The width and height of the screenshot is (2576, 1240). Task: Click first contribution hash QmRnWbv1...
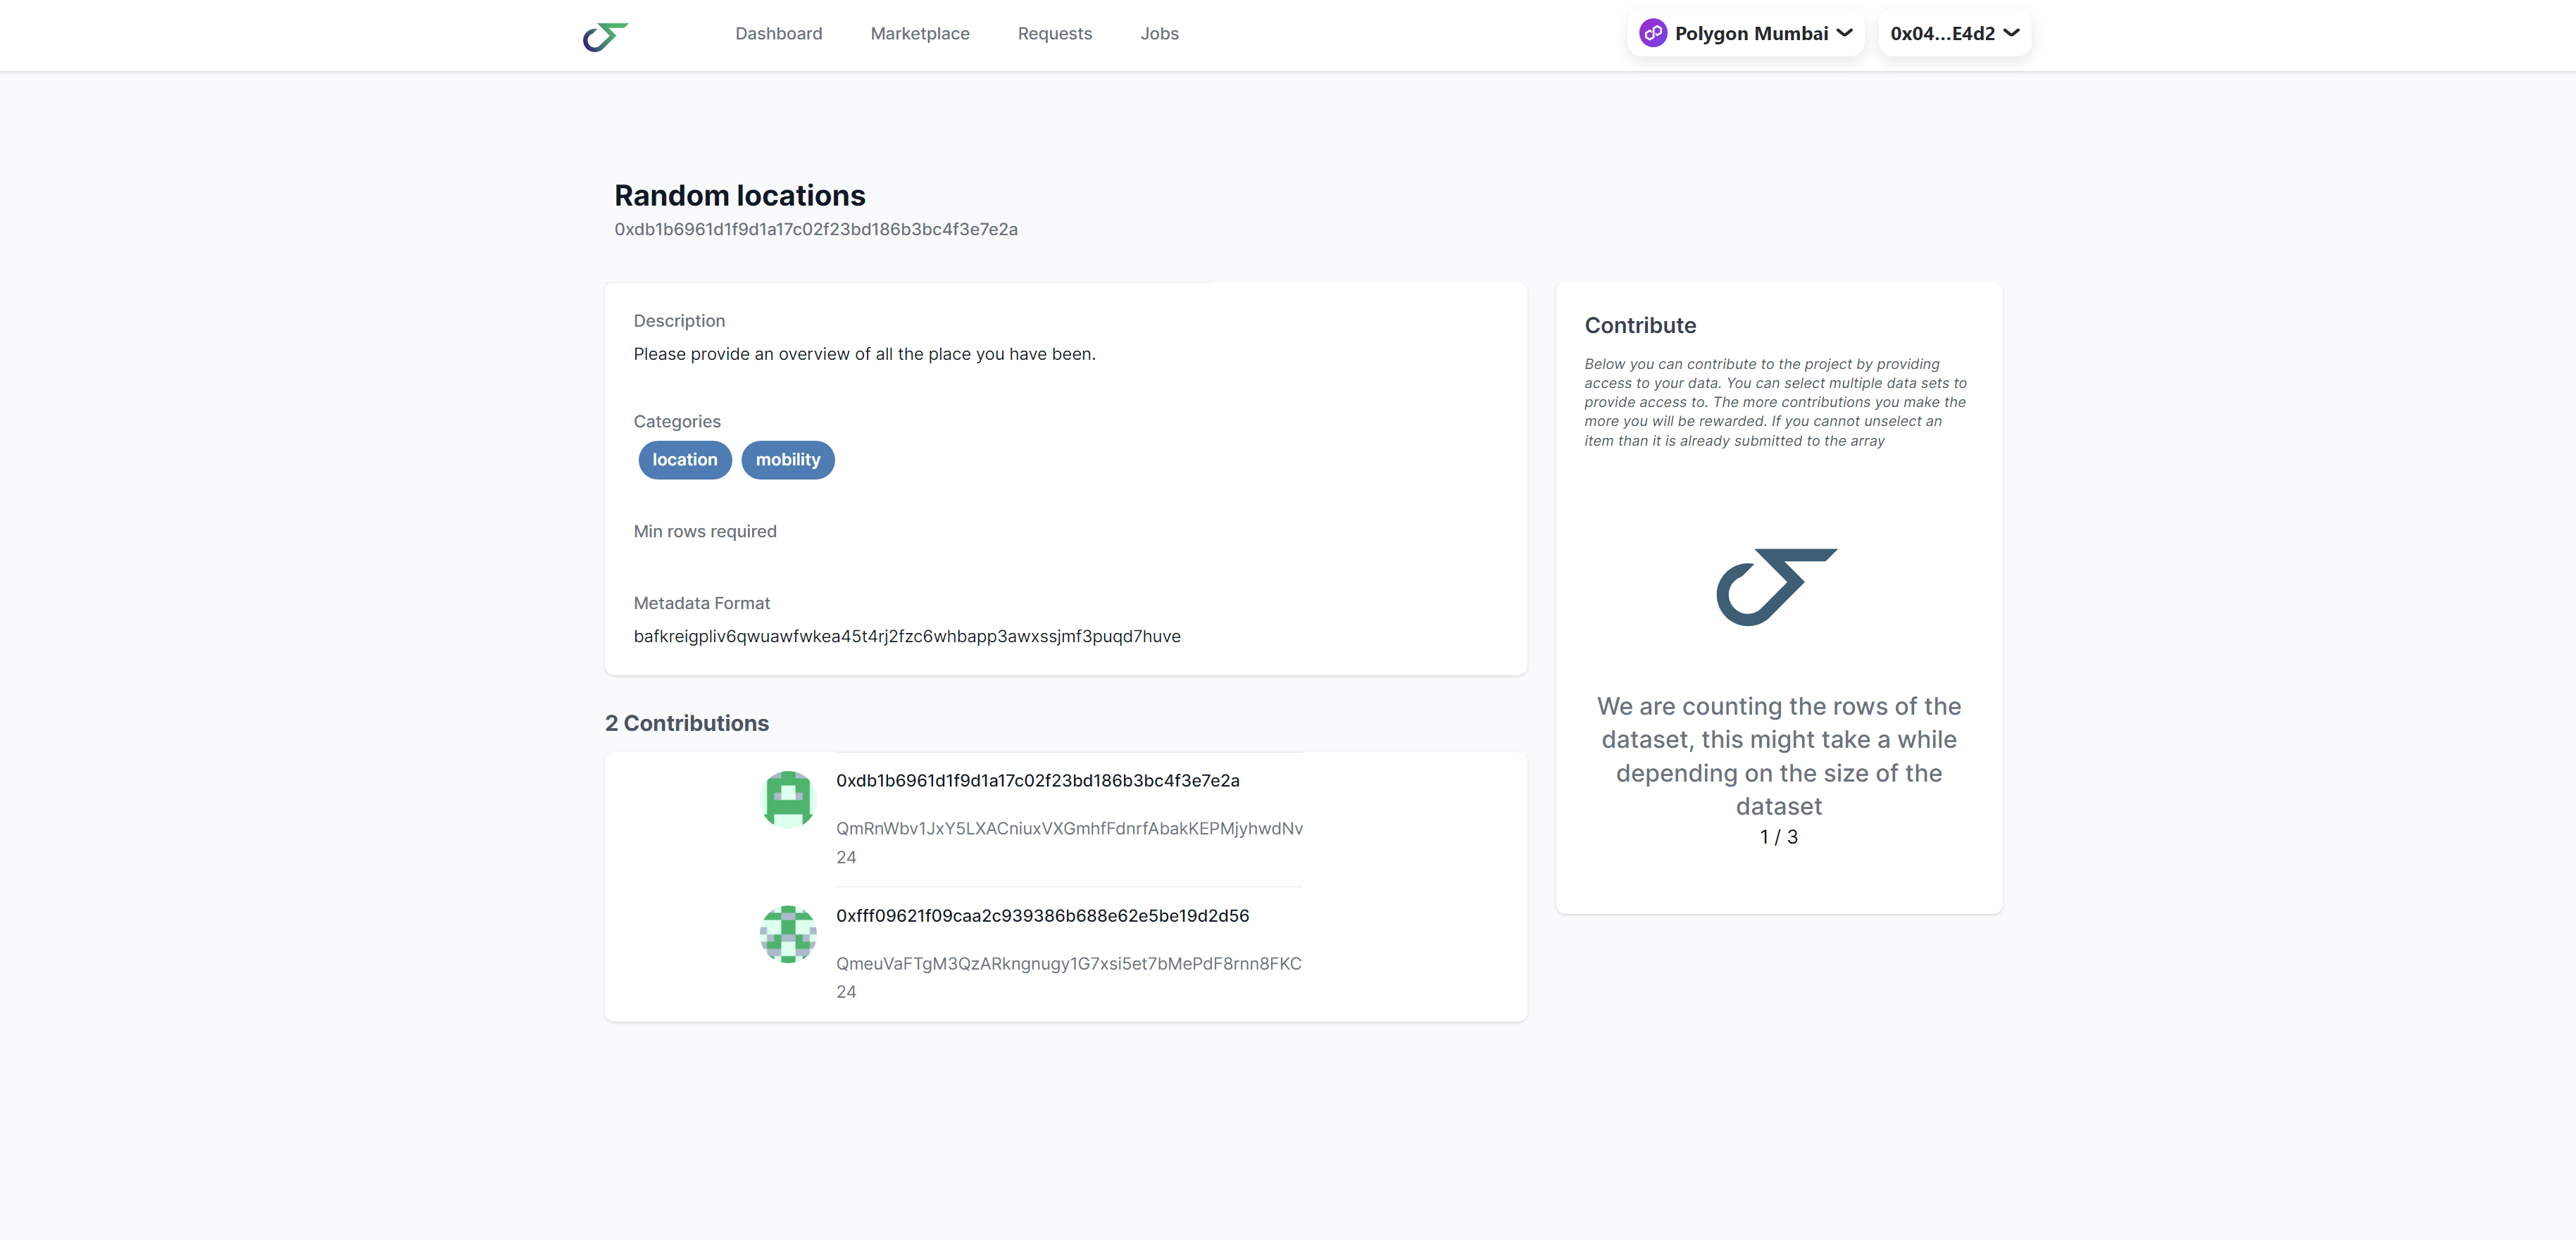(1069, 828)
